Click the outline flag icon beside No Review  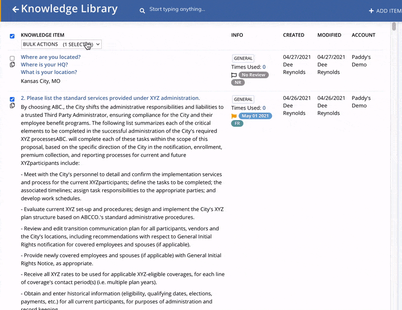[234, 75]
